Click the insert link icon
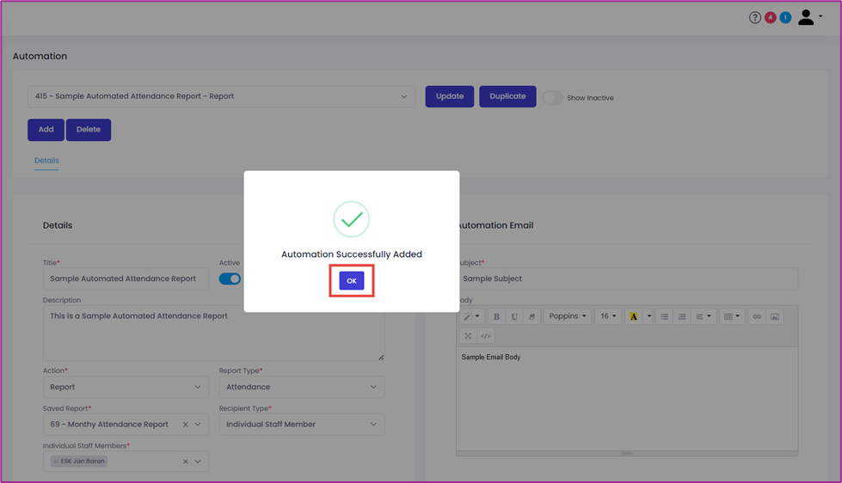This screenshot has width=842, height=483. pos(757,316)
